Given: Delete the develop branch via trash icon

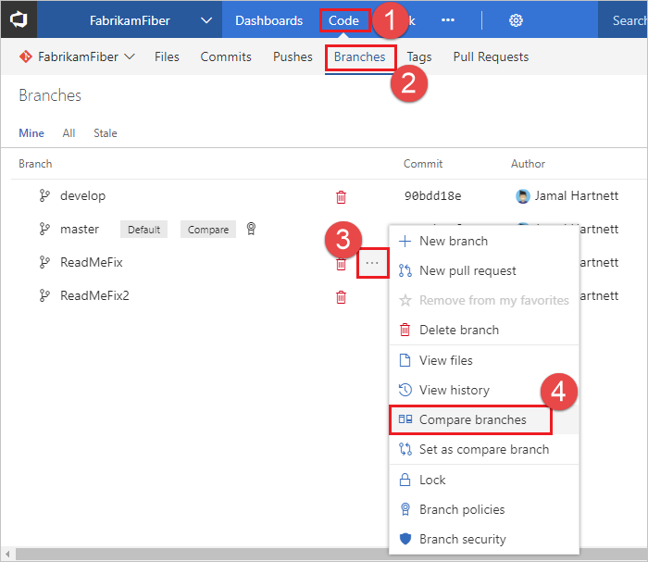Looking at the screenshot, I should [x=341, y=197].
